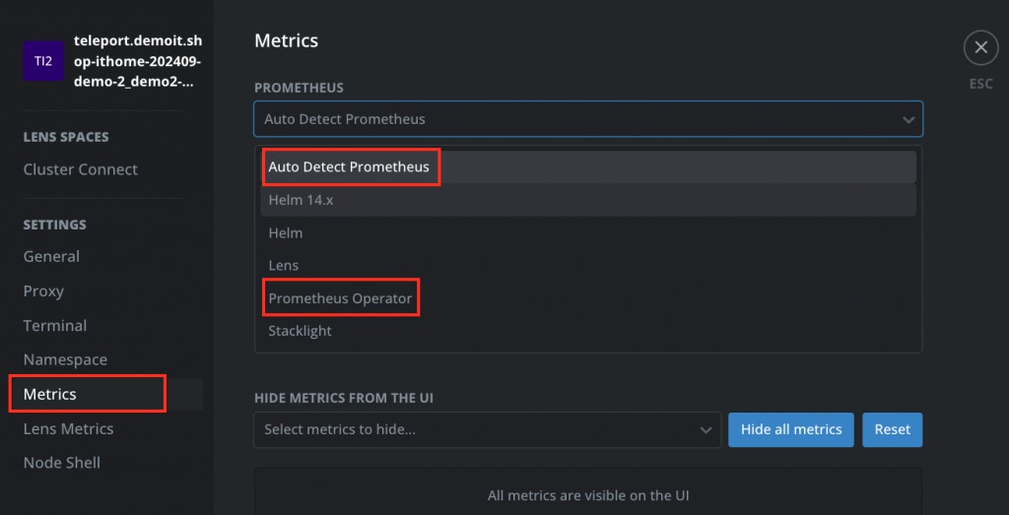Open the hide metrics dropdown arrow
The height and width of the screenshot is (515, 1009).
click(x=706, y=430)
